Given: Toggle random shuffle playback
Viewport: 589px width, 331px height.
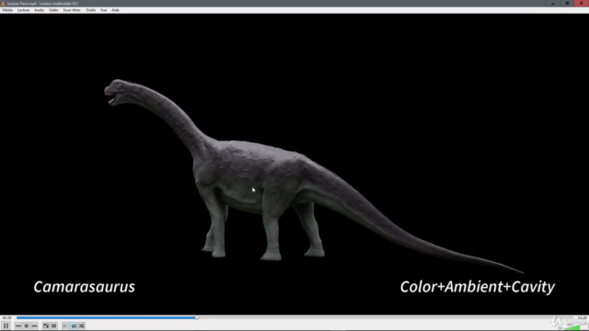Looking at the screenshot, I should pyautogui.click(x=82, y=325).
